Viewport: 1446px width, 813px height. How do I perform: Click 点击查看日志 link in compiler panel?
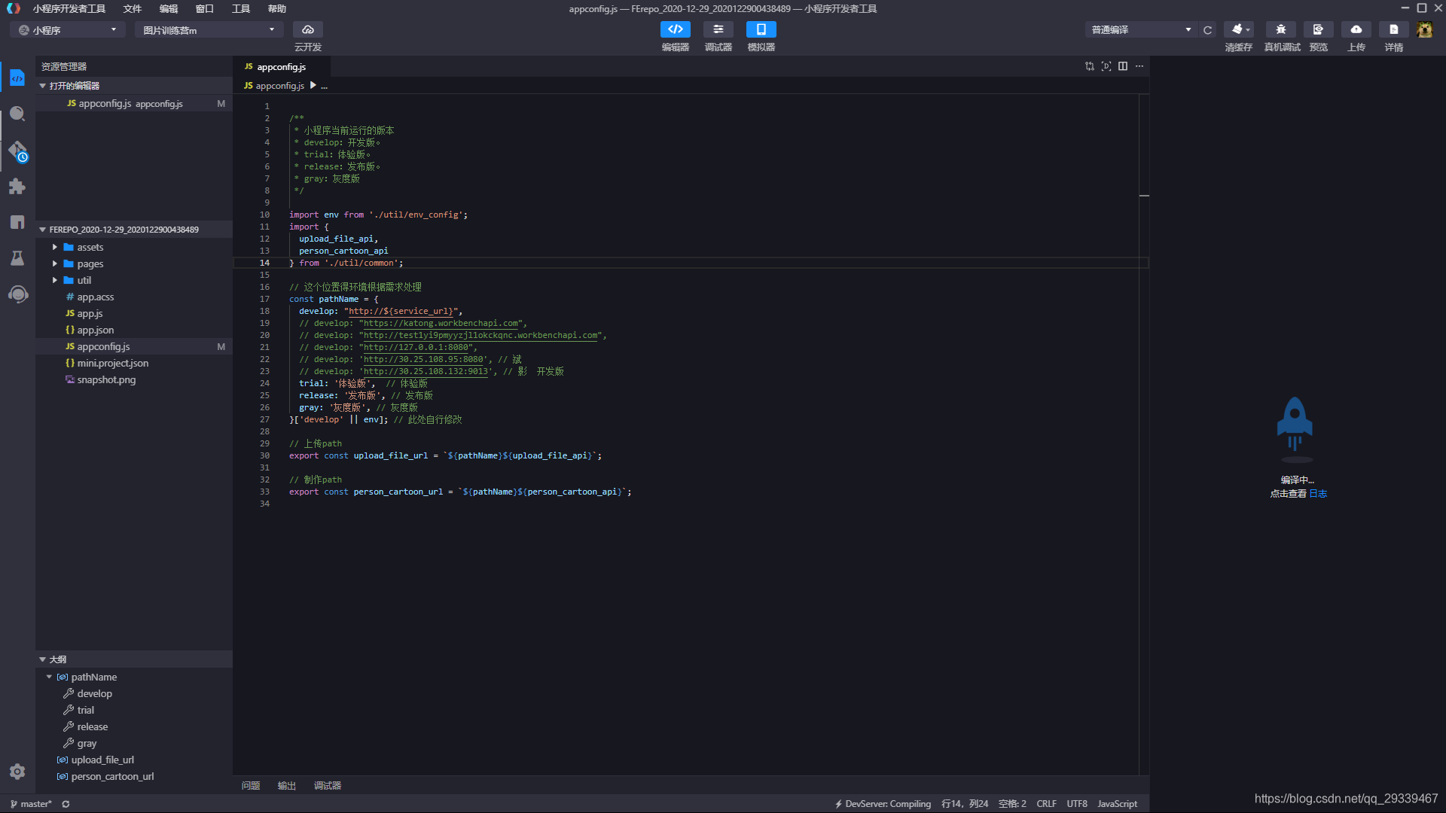(1319, 493)
